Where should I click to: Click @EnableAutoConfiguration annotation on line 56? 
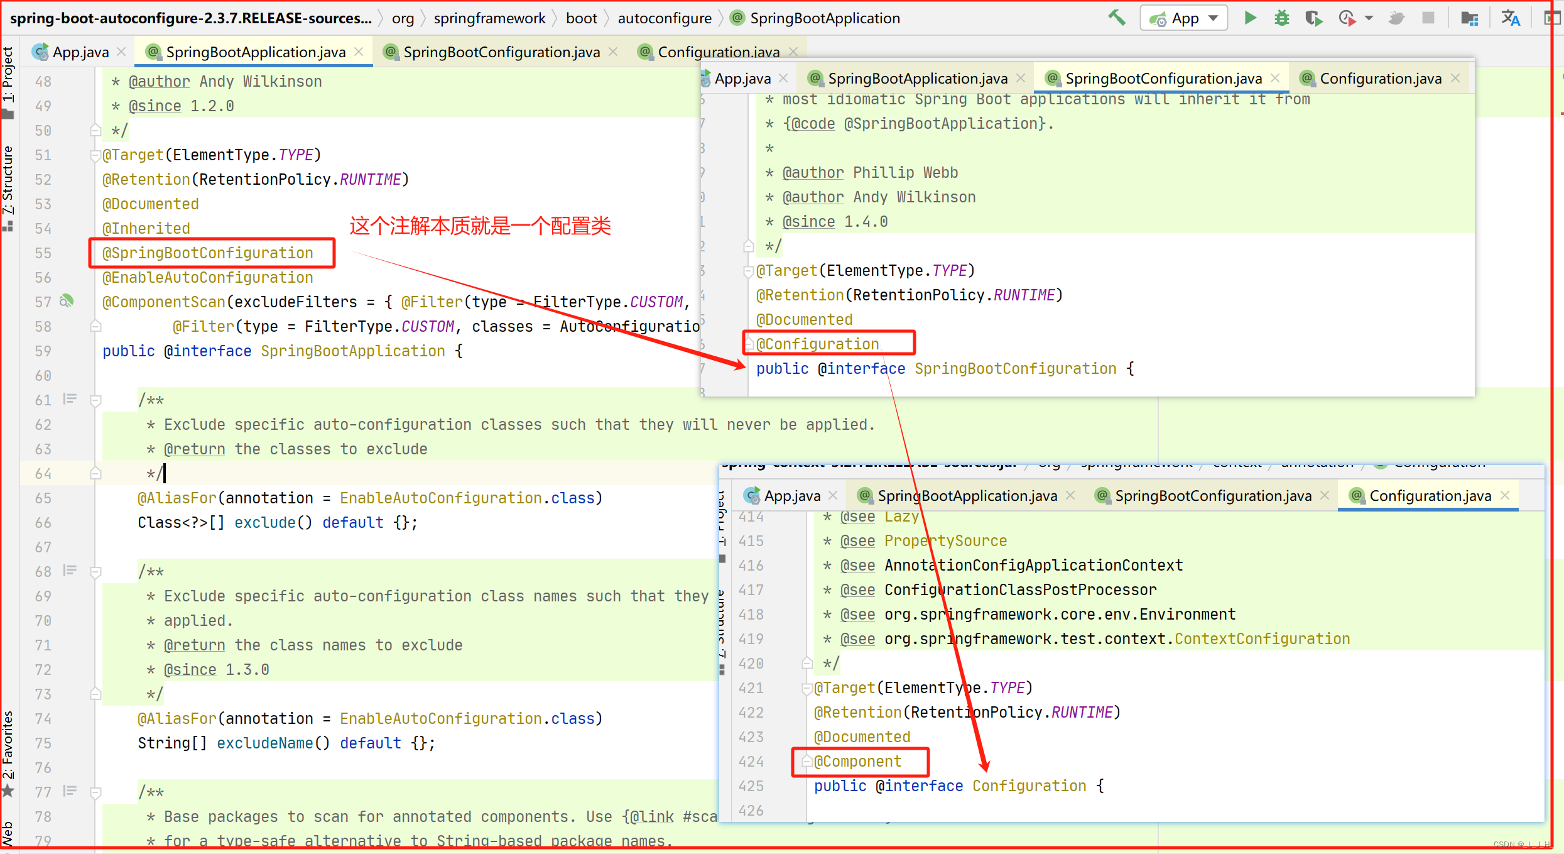click(x=207, y=277)
